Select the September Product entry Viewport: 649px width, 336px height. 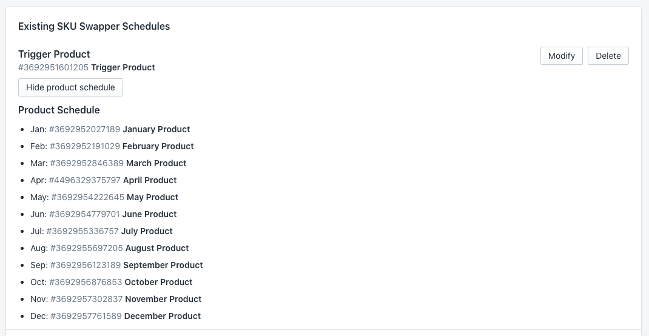(163, 265)
